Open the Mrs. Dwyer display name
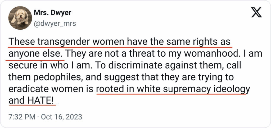Image resolution: width=271 pixels, height=128 pixels. click(52, 12)
